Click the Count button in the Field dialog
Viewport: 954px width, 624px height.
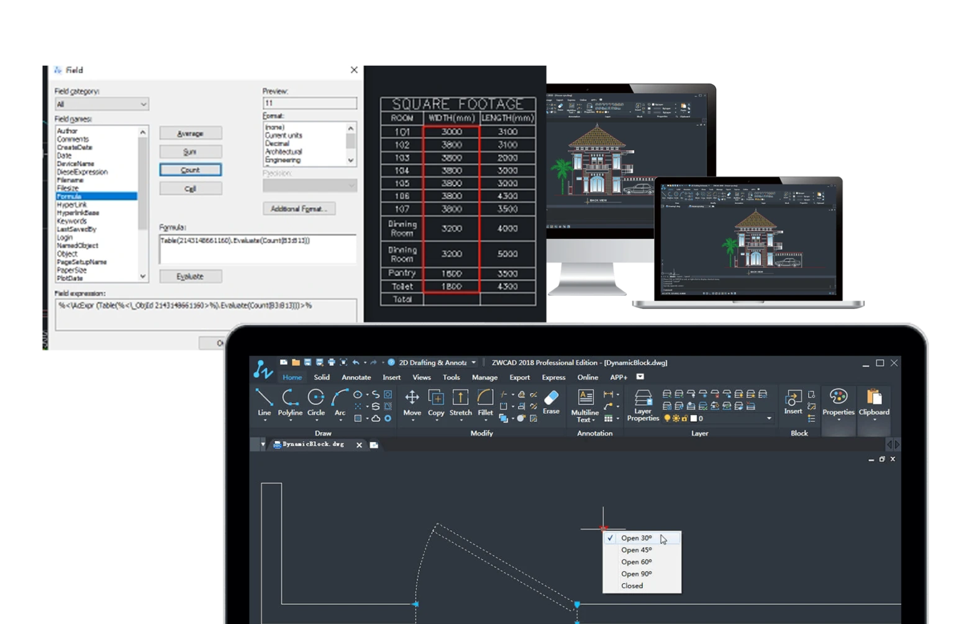pyautogui.click(x=191, y=169)
